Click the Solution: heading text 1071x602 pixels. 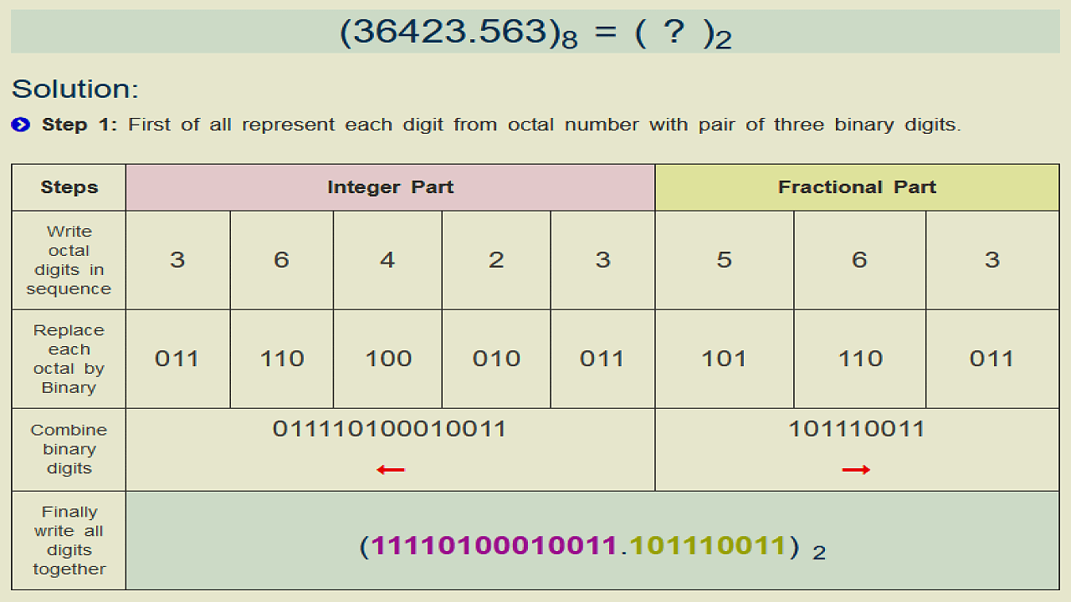[74, 89]
